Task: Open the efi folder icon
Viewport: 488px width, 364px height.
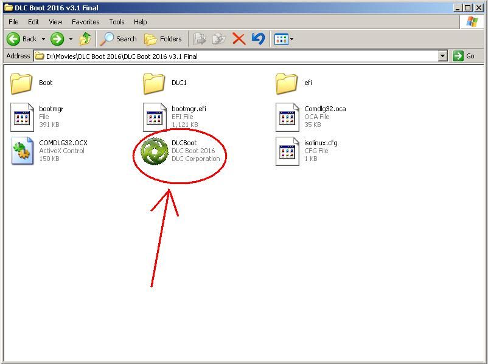Action: (x=287, y=83)
